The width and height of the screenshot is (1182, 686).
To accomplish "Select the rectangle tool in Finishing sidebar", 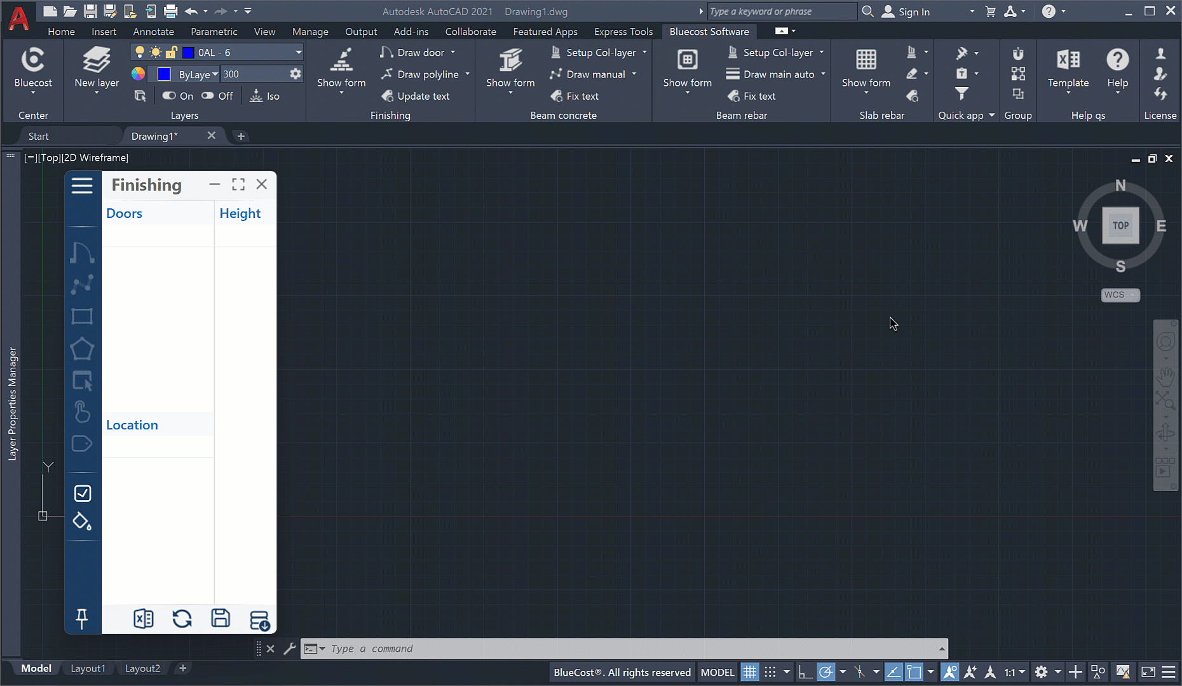I will pyautogui.click(x=82, y=316).
